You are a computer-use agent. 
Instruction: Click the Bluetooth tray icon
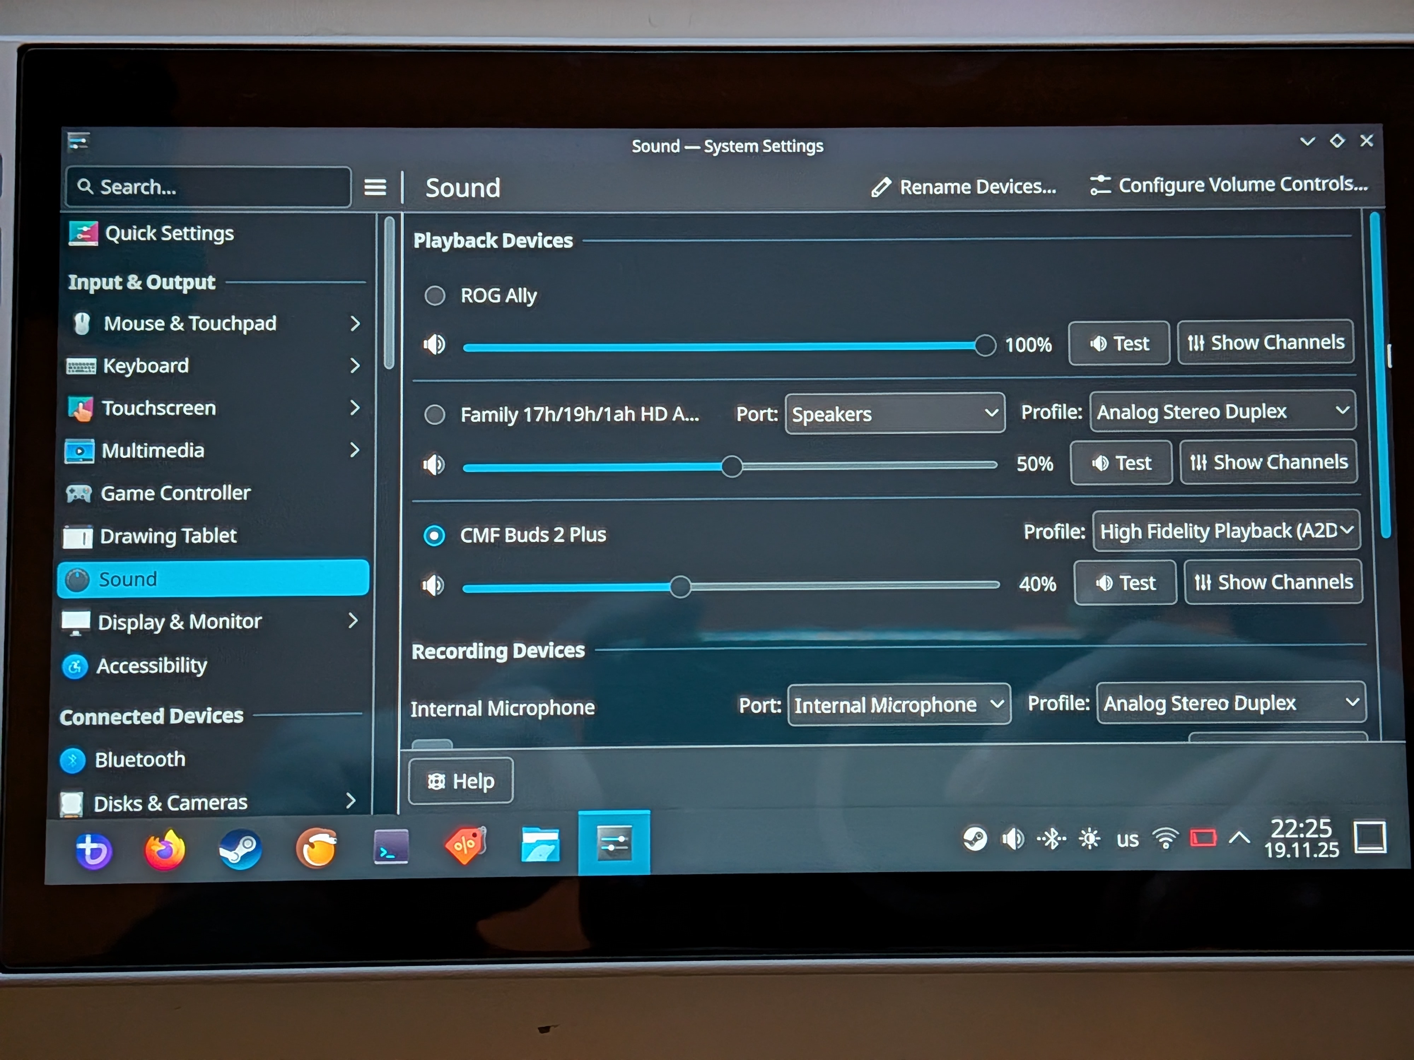point(1052,838)
